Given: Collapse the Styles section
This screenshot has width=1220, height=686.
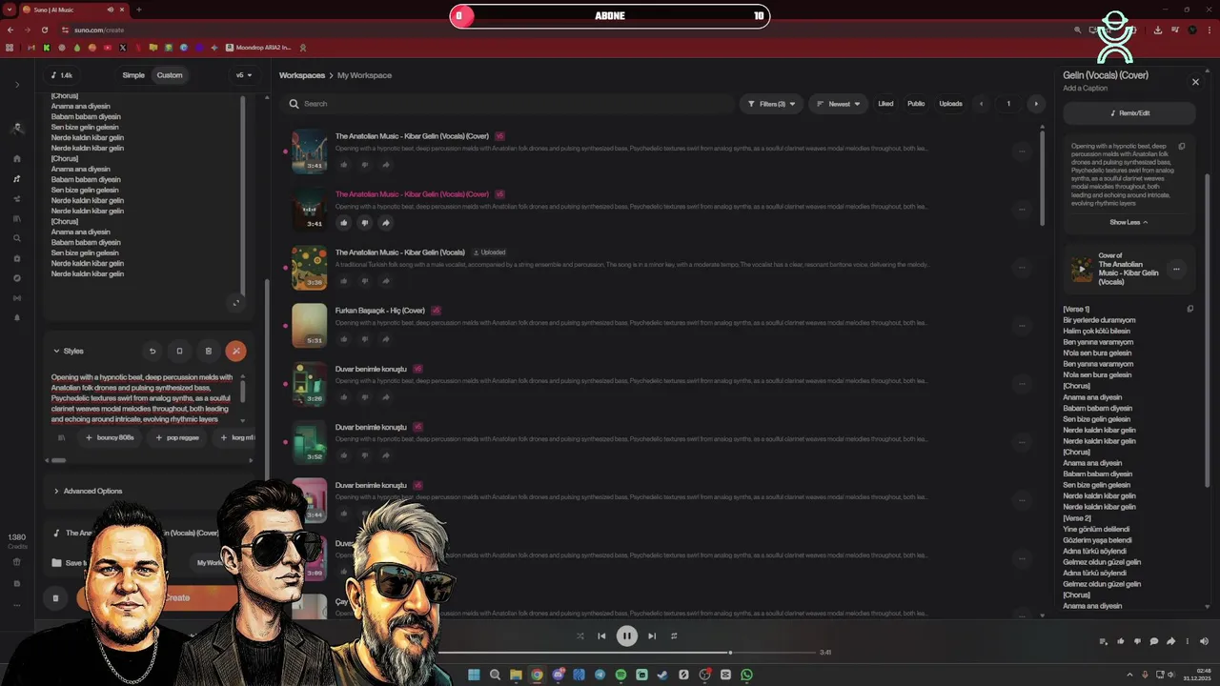Looking at the screenshot, I should (x=68, y=351).
